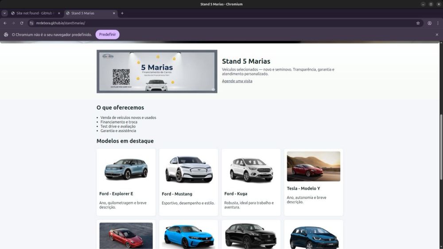The width and height of the screenshot is (443, 249).
Task: Click the Predefinir button
Action: (x=107, y=34)
